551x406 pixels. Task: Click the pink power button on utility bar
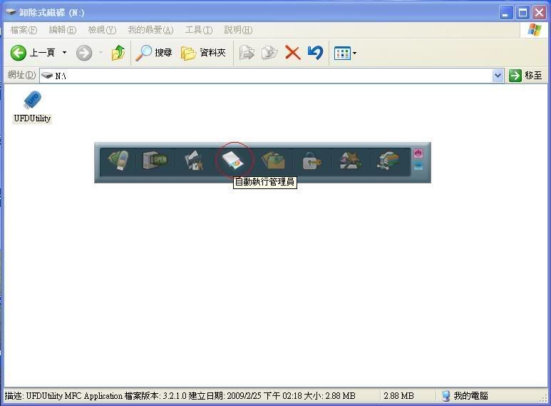tap(418, 153)
